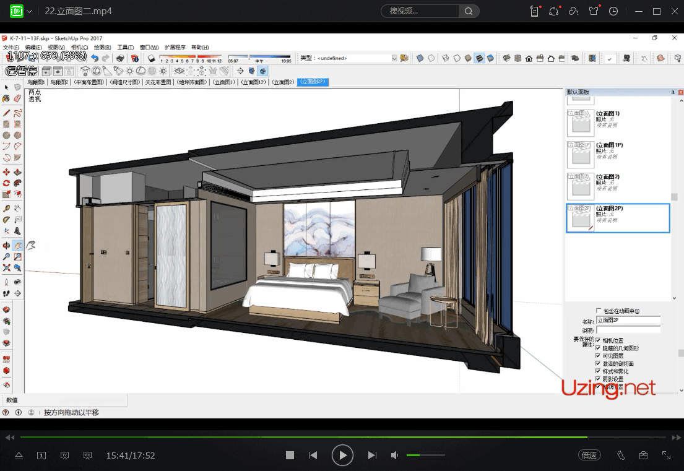The image size is (684, 471).
Task: Activate the Freehand drawing tool
Action: click(x=17, y=113)
